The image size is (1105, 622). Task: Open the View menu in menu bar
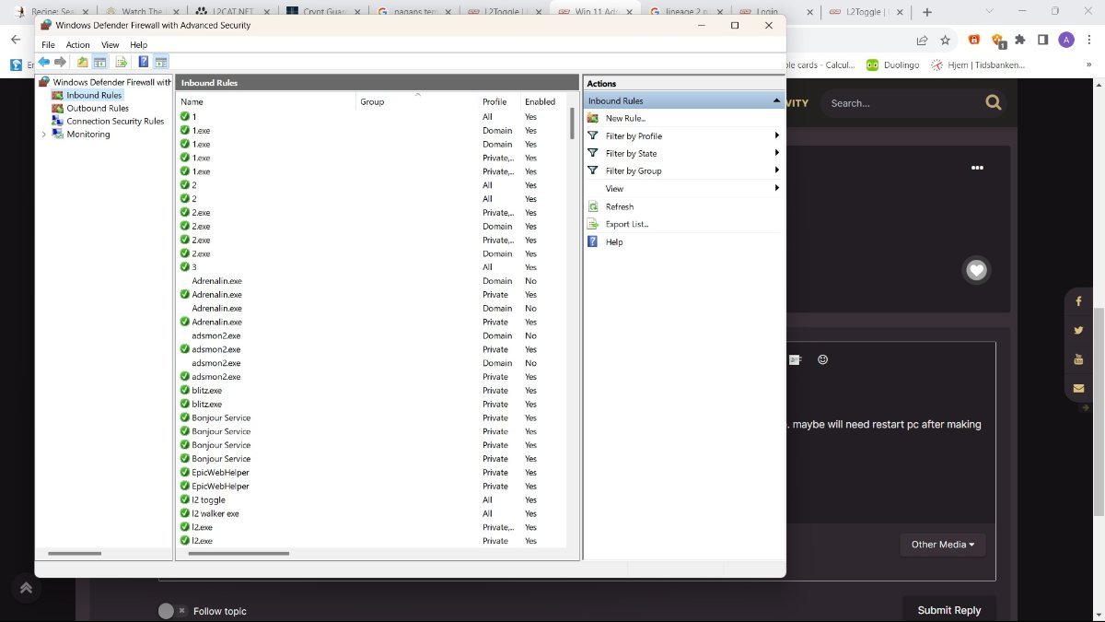(110, 44)
